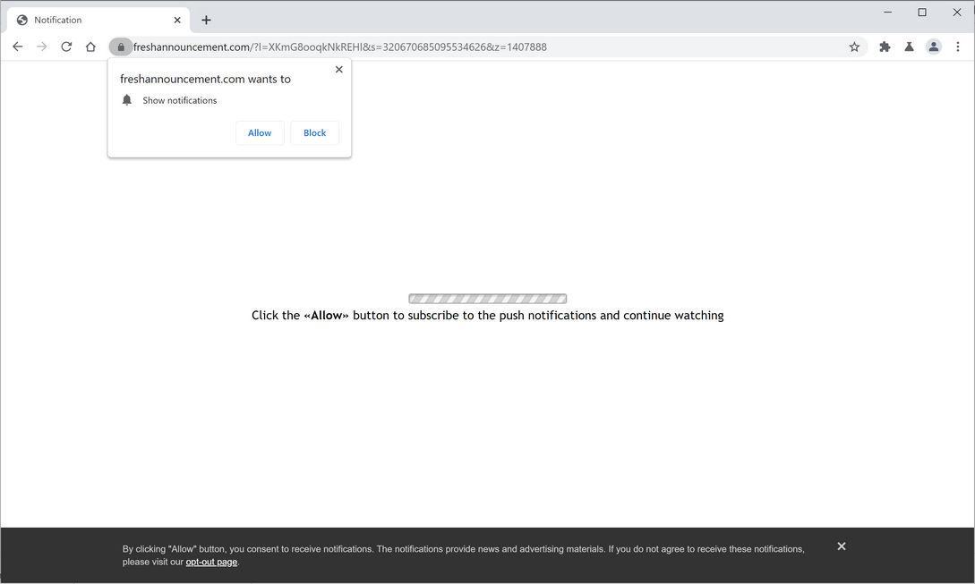Click the flask experiments icon
Viewport: 975px width, 584px height.
[908, 46]
